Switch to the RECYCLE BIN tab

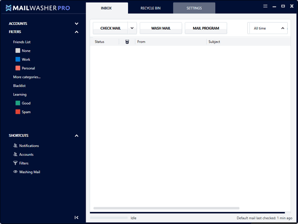pos(150,8)
